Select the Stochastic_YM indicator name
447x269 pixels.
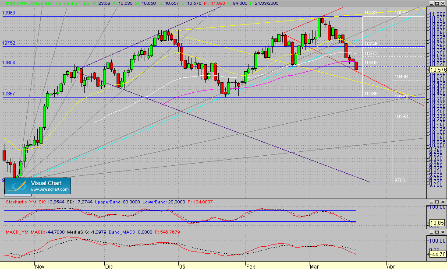pyautogui.click(x=21, y=202)
